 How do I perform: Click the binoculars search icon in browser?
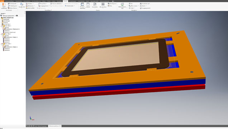tap(17, 15)
